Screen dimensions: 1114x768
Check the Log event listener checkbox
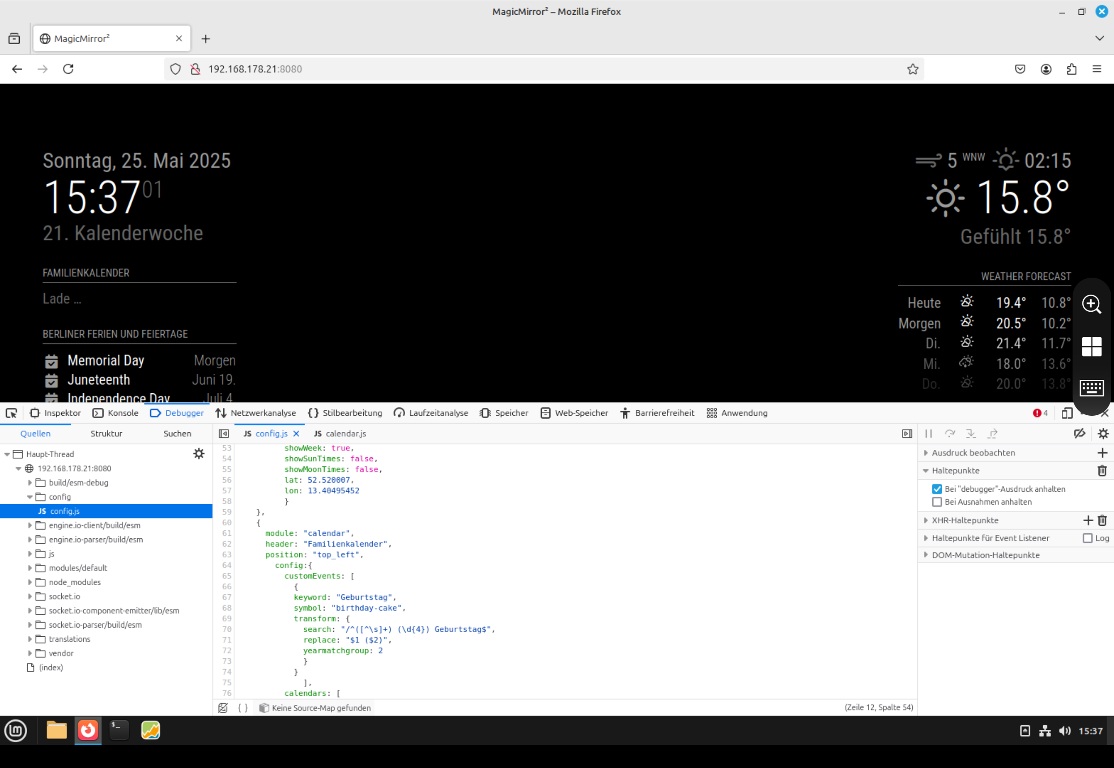(x=1088, y=538)
